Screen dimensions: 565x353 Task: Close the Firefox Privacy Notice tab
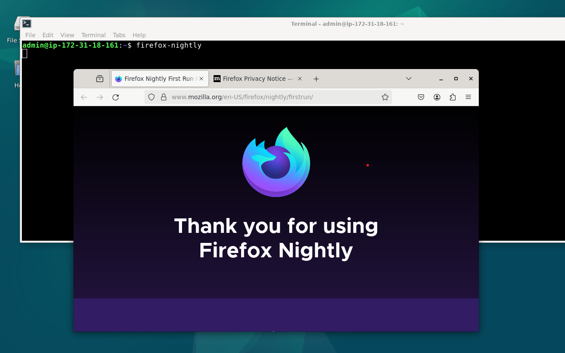300,79
